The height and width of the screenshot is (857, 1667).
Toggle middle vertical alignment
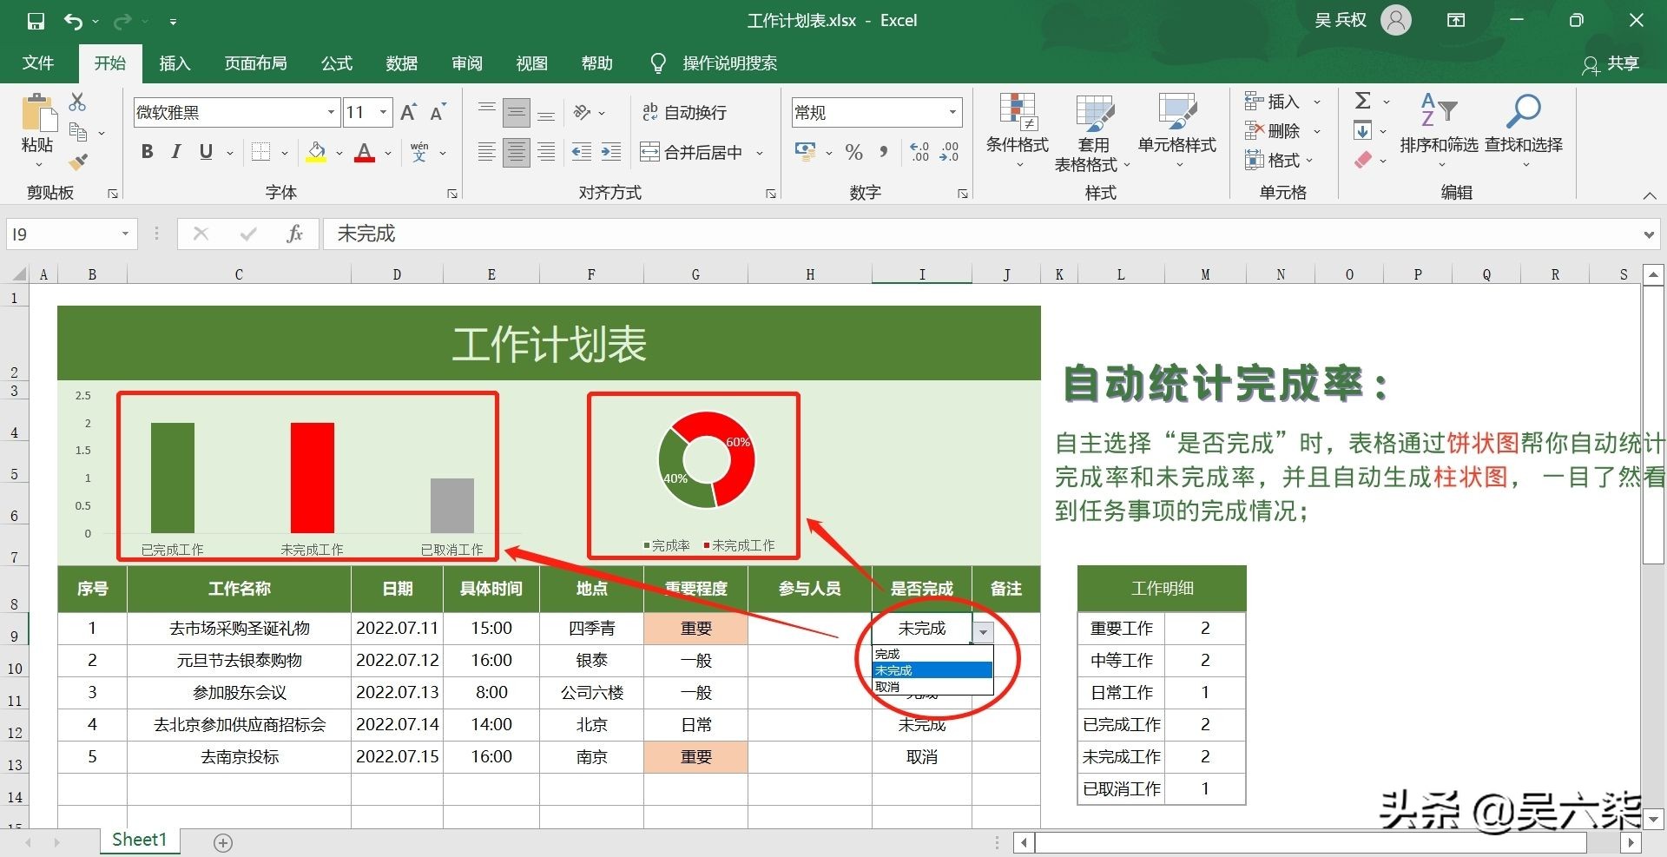[517, 112]
